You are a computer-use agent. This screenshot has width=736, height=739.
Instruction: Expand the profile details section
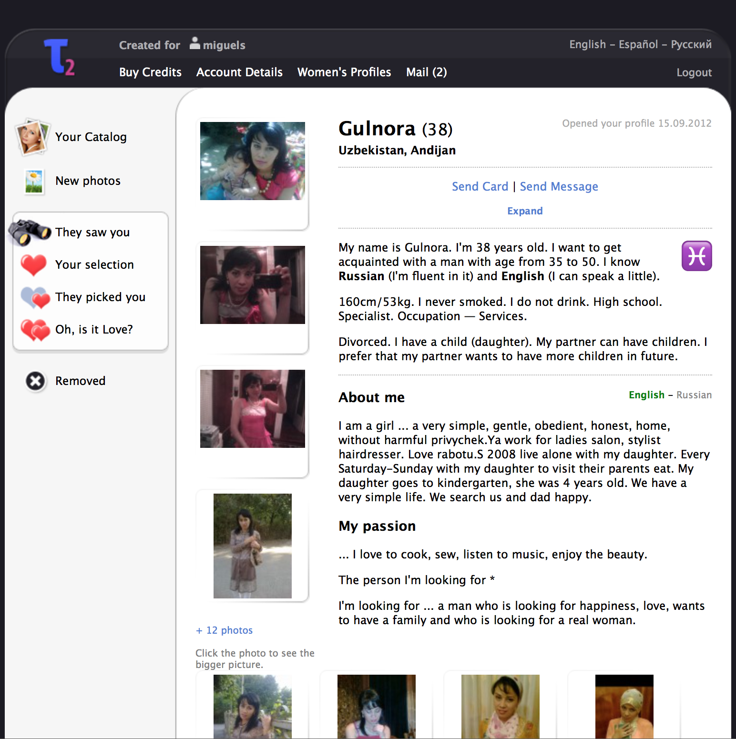524,211
